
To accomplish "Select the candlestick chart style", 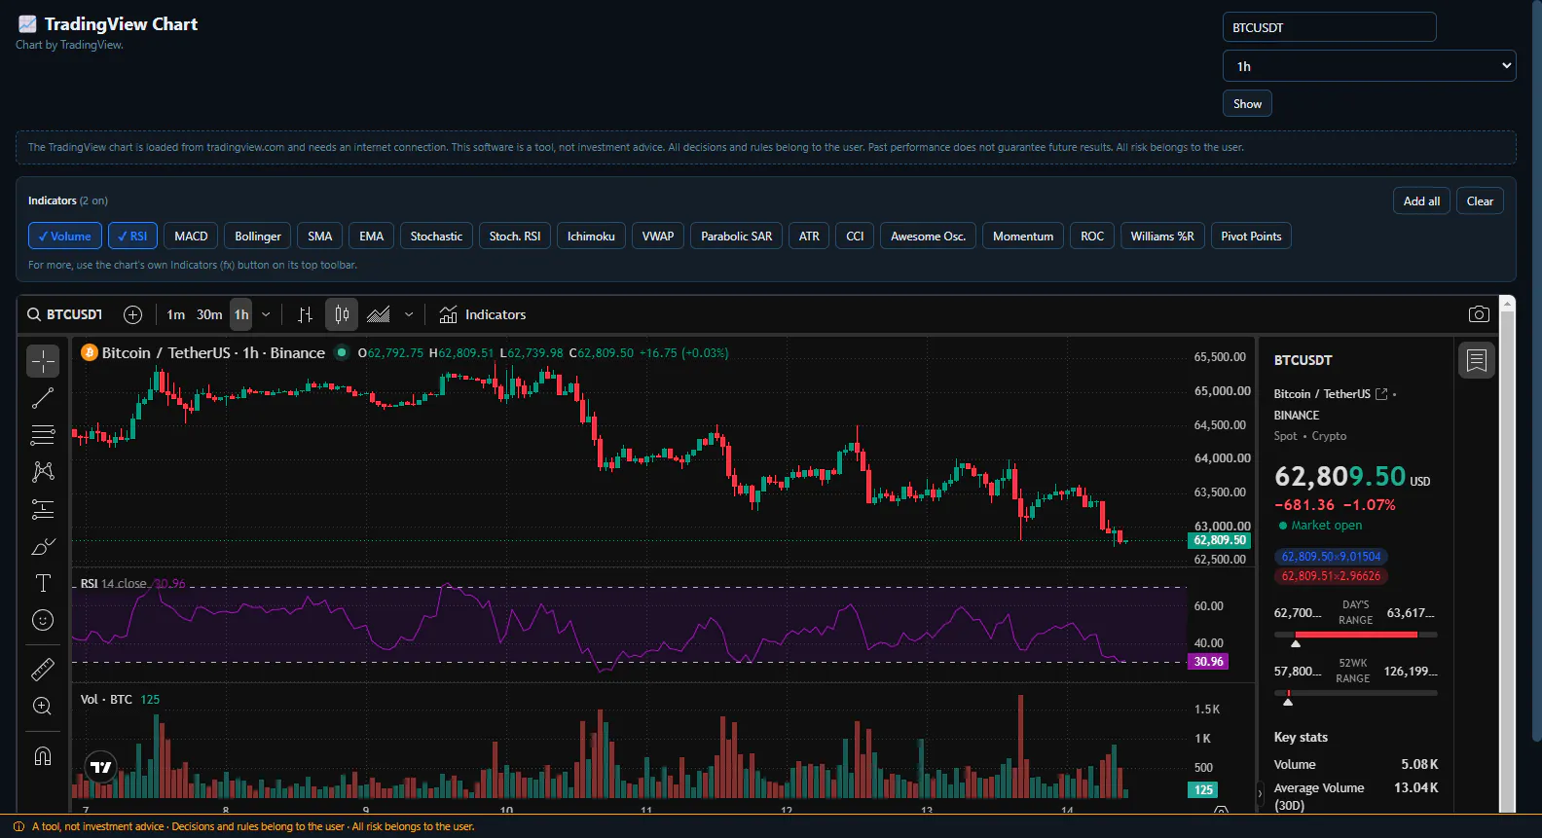I will pyautogui.click(x=342, y=314).
